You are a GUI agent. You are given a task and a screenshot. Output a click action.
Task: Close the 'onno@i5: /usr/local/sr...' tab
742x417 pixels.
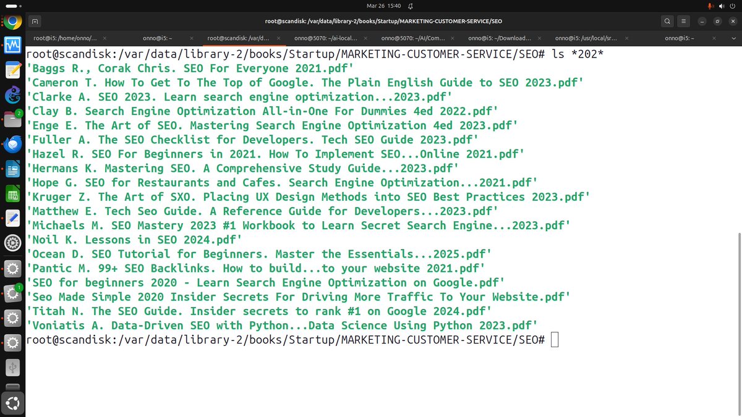(x=627, y=38)
